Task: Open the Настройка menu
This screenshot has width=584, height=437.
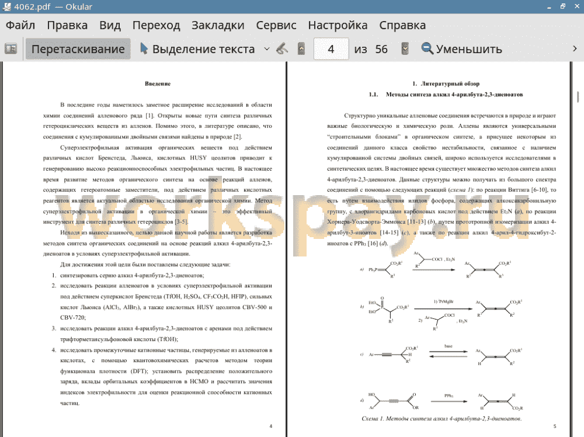Action: pyautogui.click(x=338, y=25)
